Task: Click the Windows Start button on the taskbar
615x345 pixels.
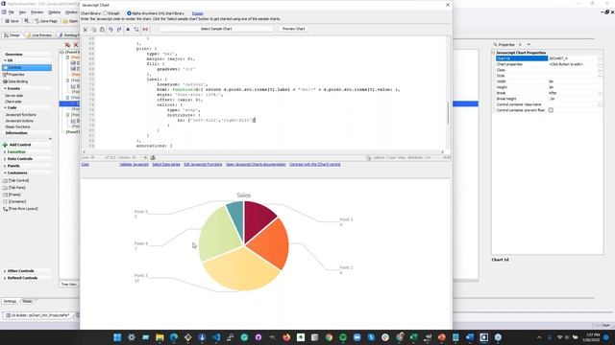Action: point(117,337)
